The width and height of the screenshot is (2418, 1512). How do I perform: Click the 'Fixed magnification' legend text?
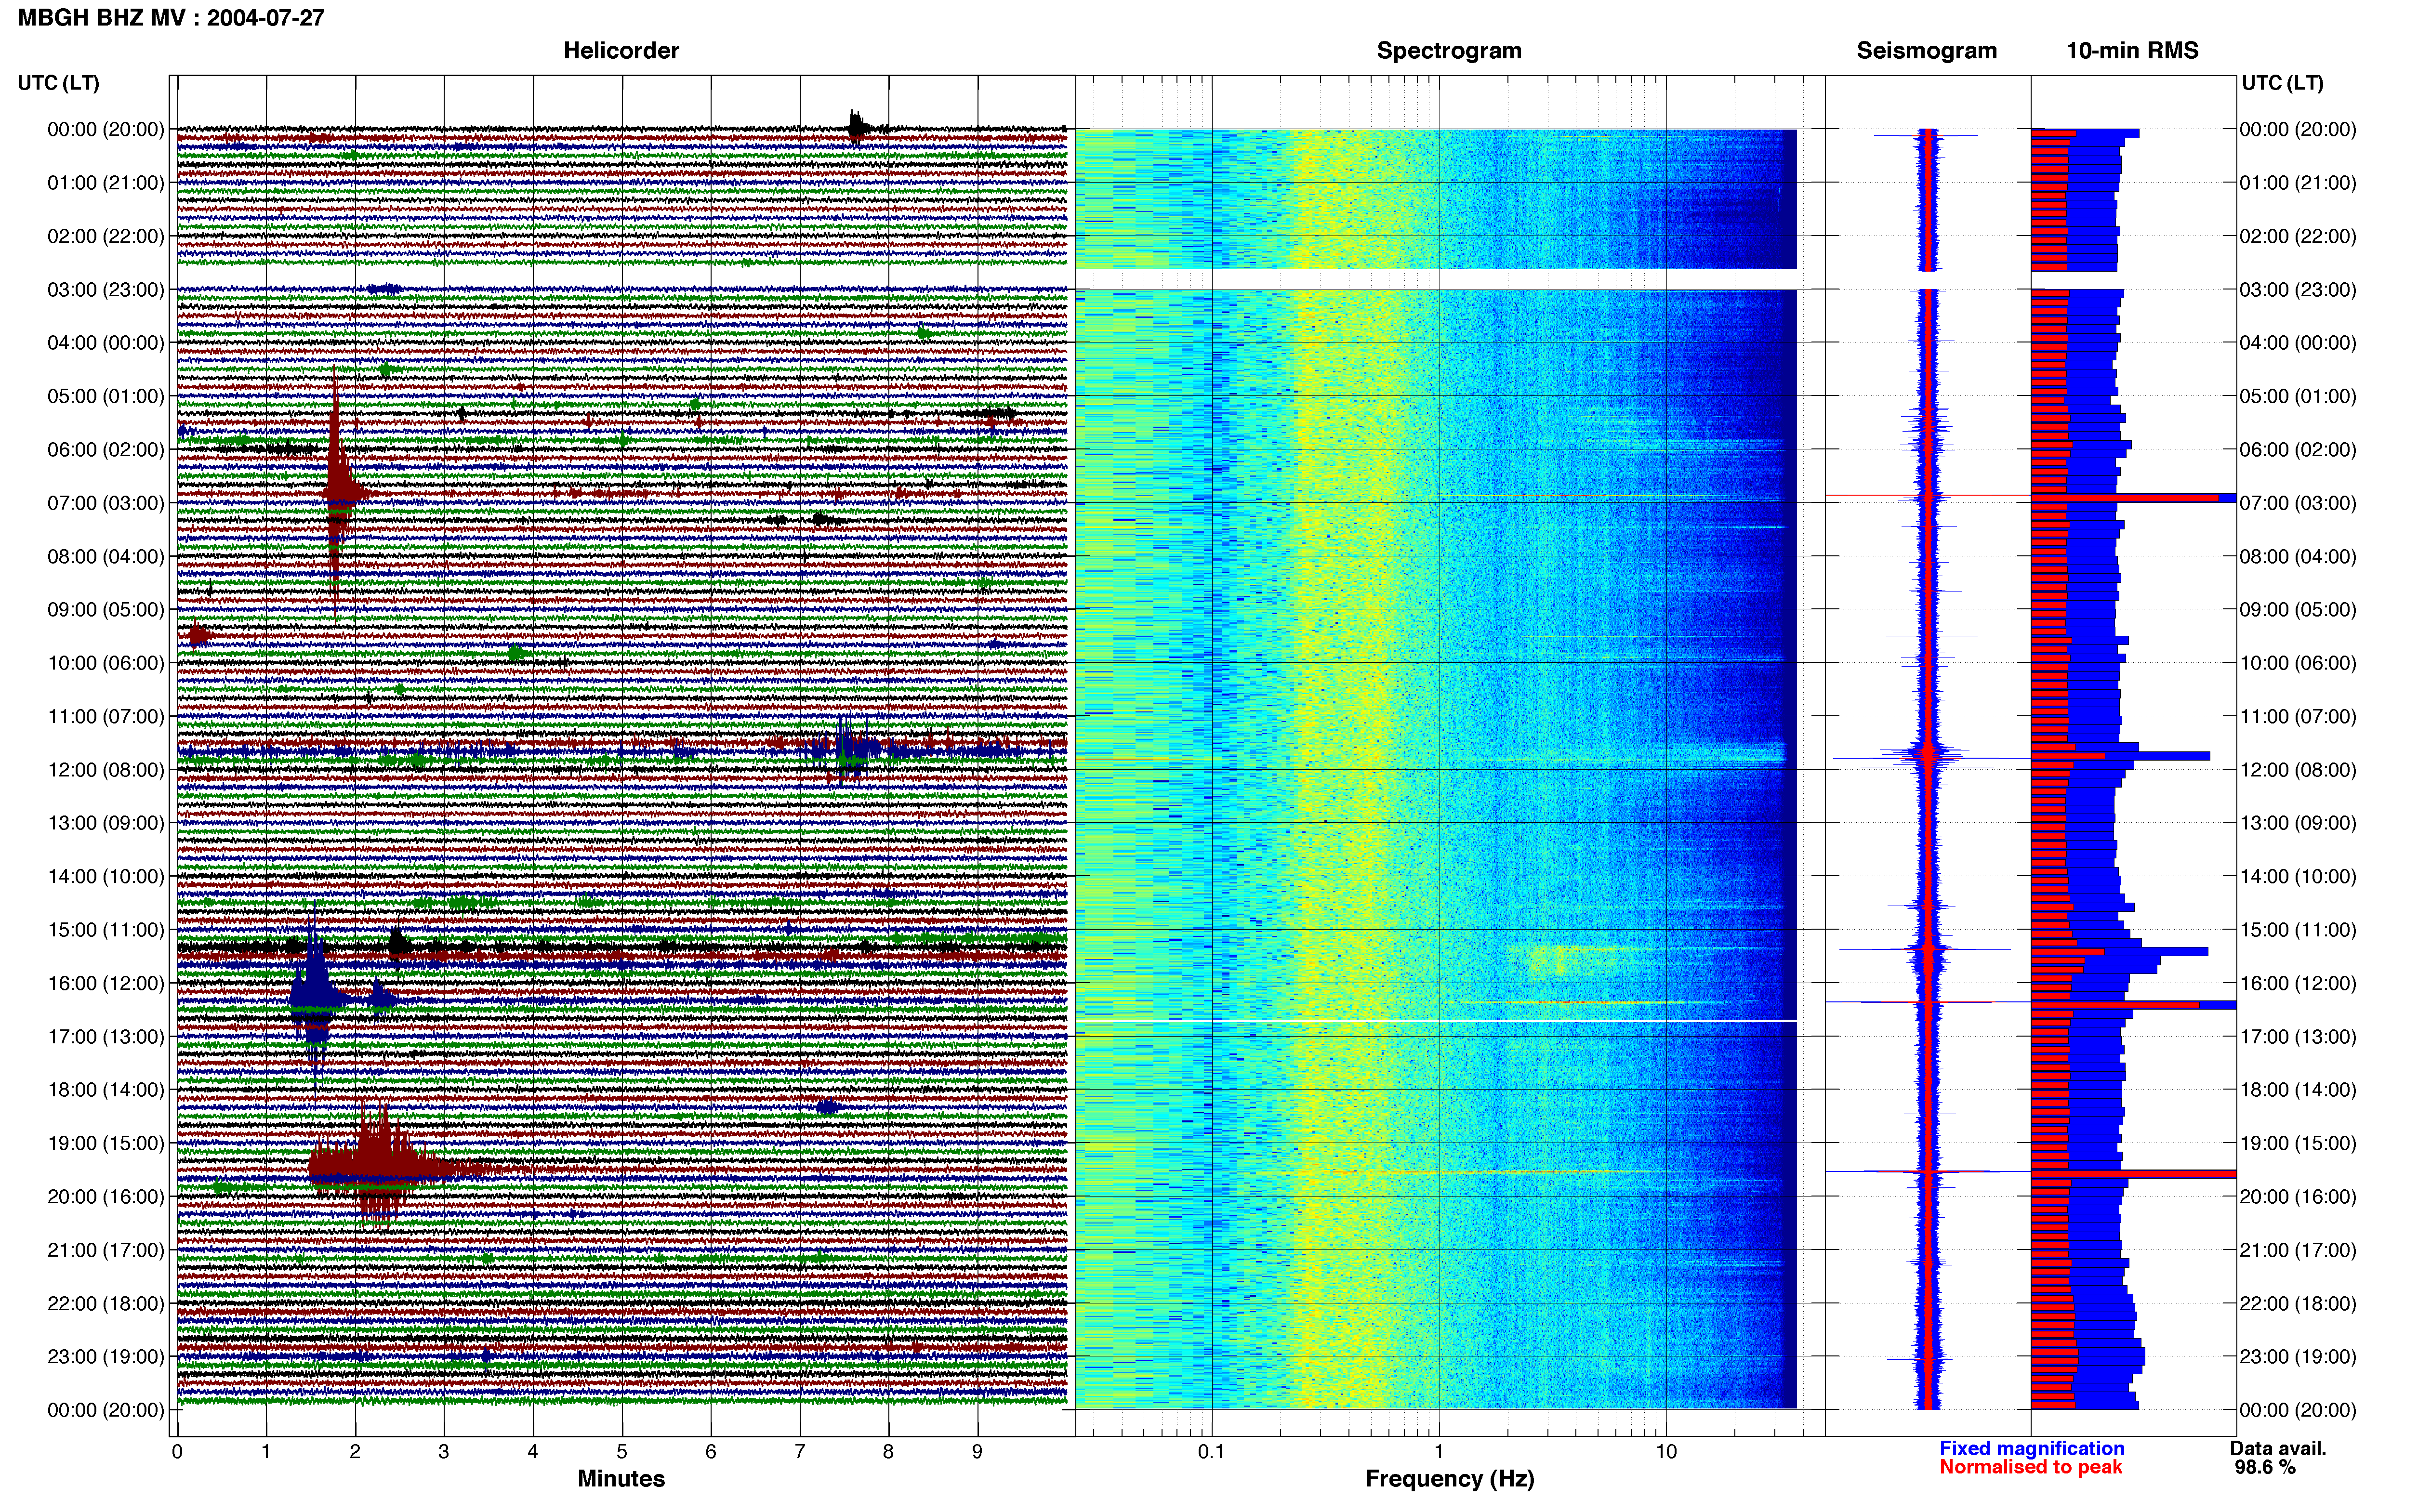point(2032,1448)
